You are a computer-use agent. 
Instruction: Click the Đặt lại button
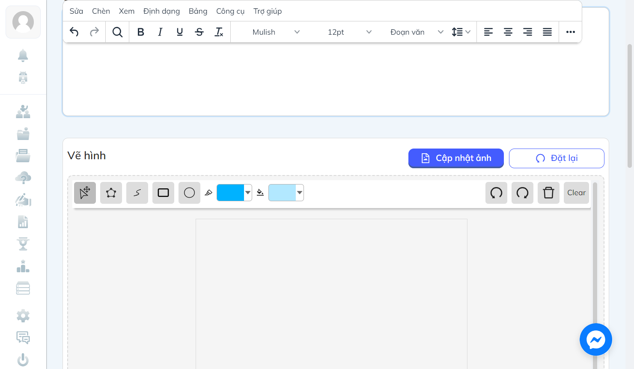tap(557, 158)
